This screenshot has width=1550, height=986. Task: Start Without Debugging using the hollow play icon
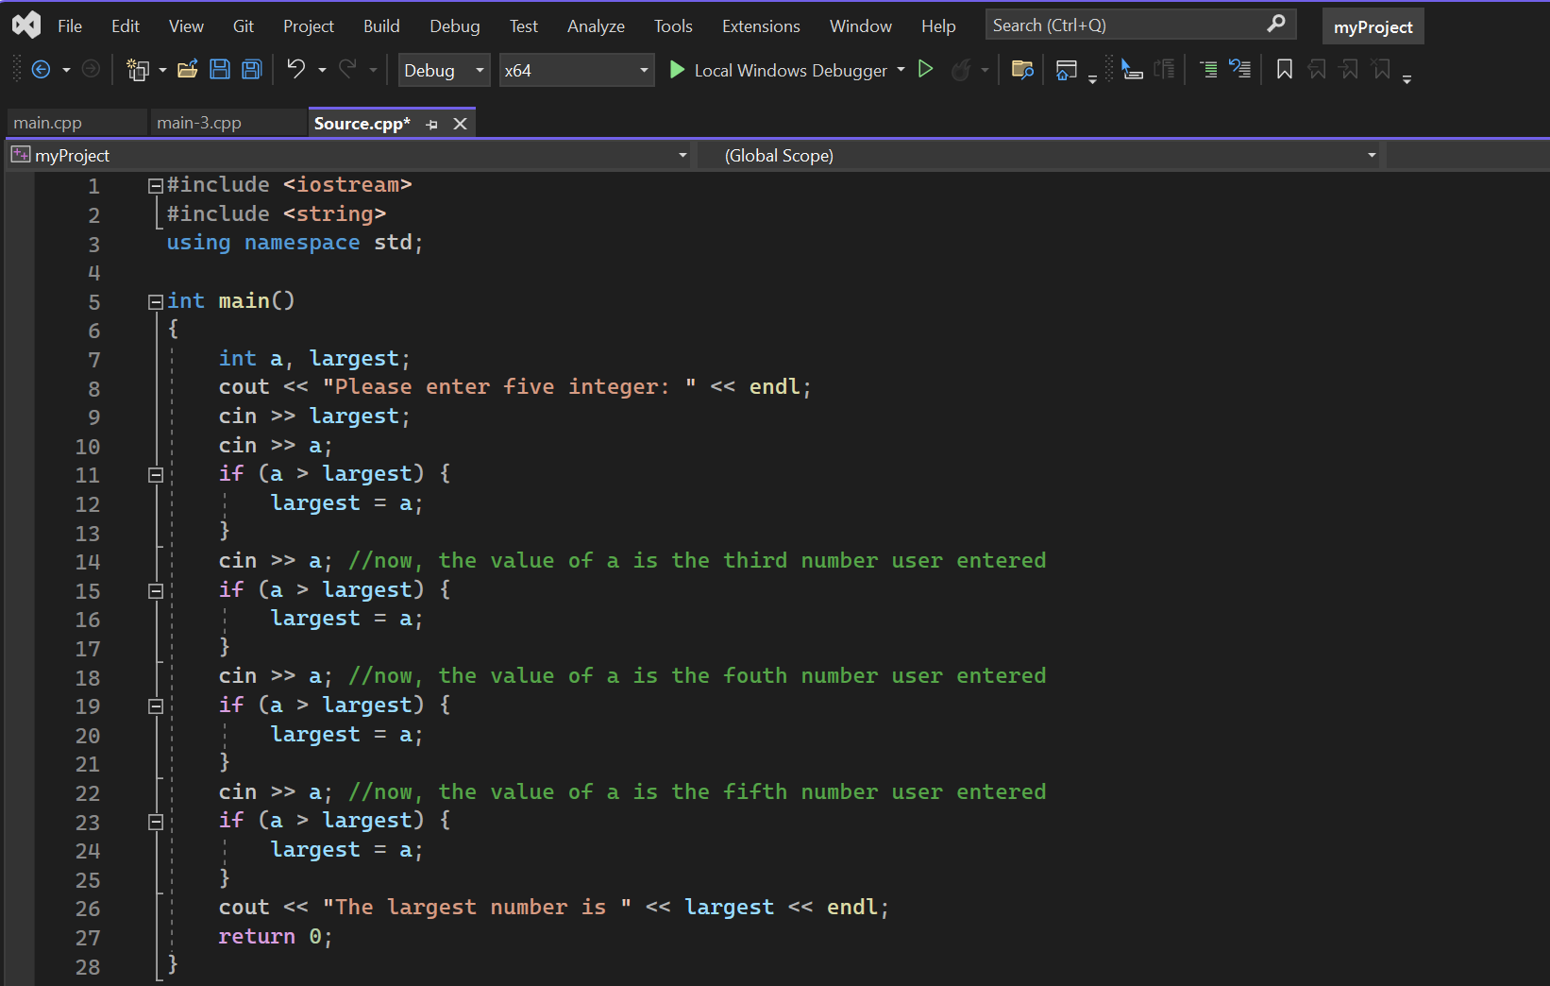pos(926,70)
